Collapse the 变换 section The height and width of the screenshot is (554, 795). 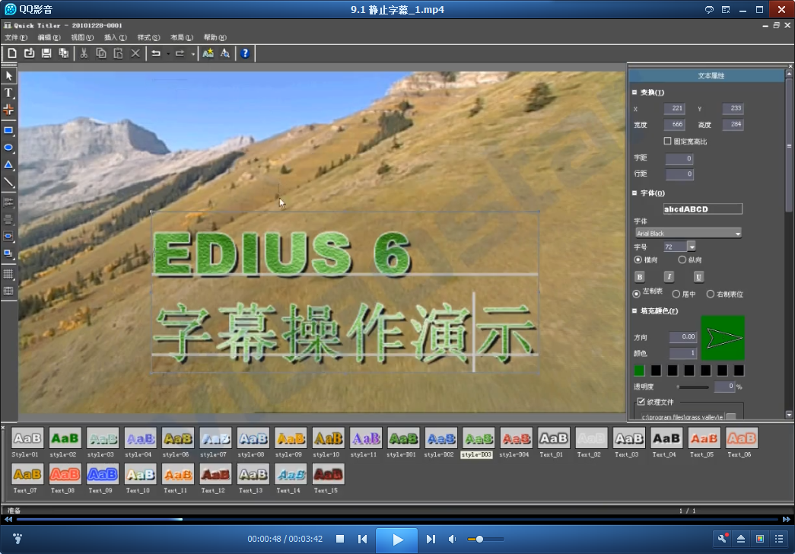point(634,92)
